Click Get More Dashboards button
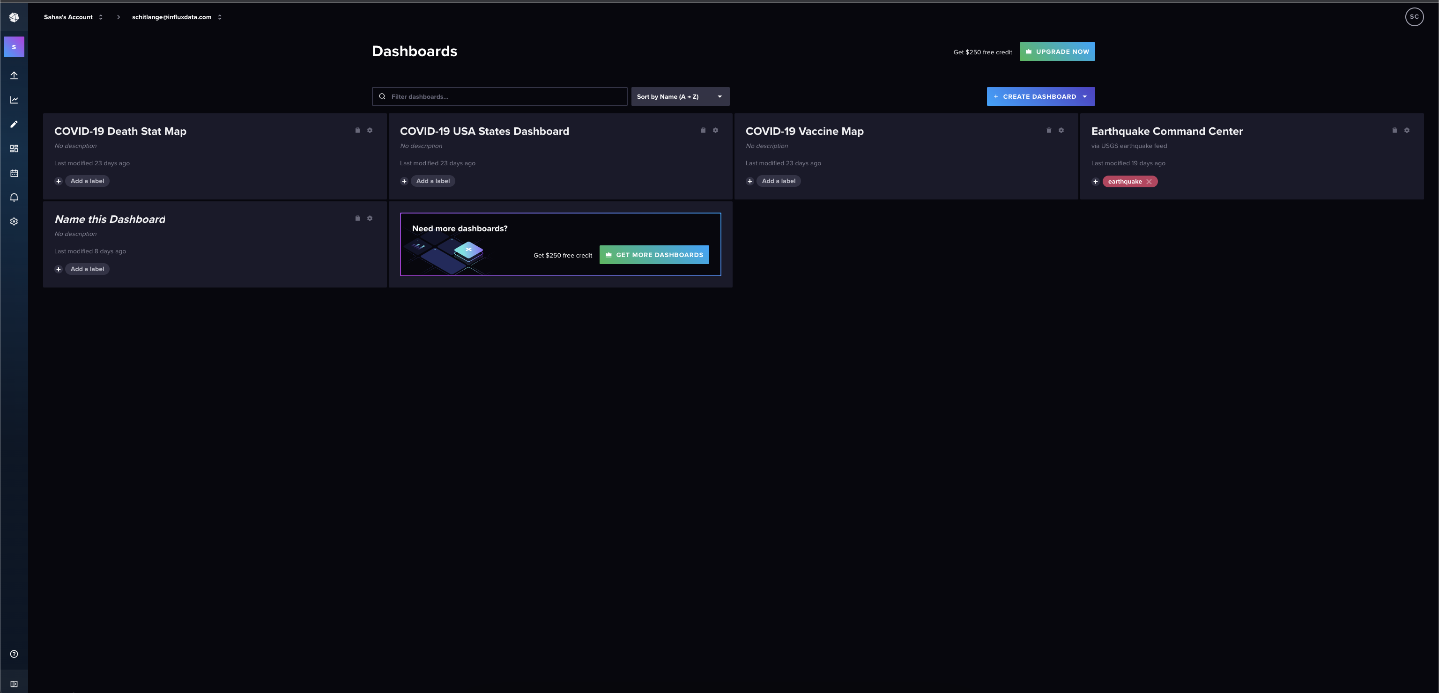The height and width of the screenshot is (693, 1439). (x=653, y=255)
